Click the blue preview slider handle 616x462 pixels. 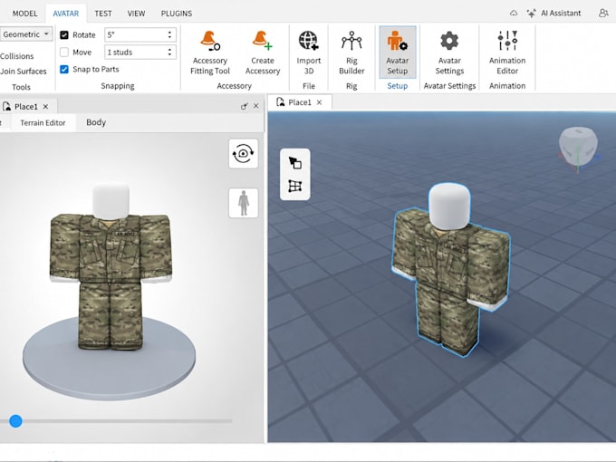pos(15,421)
